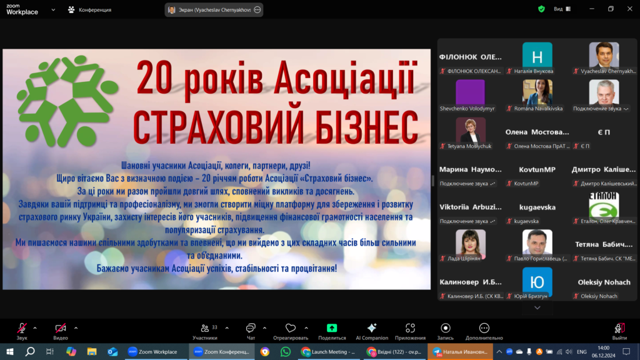This screenshot has height=360, width=640.
Task: Click the green Поделиться share screen icon
Action: tap(332, 328)
